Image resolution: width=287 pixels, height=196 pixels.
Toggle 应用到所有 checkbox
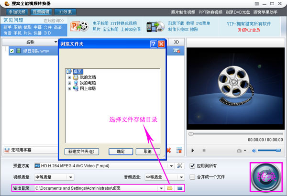pos(192,166)
